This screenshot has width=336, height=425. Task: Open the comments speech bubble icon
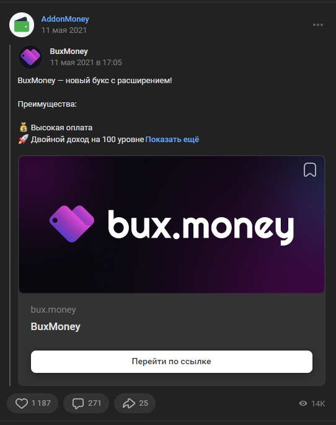point(78,403)
